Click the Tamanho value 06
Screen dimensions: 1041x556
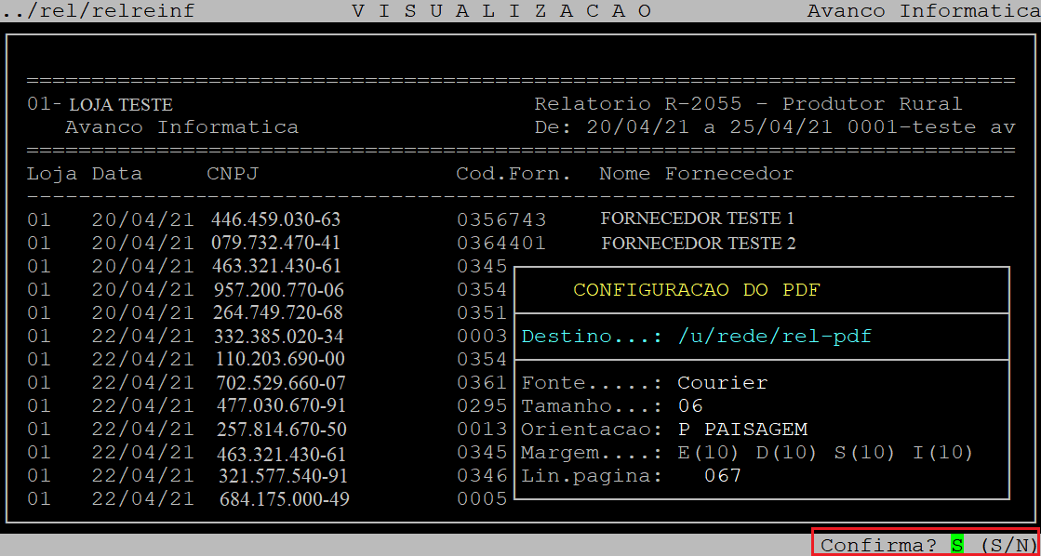[690, 406]
